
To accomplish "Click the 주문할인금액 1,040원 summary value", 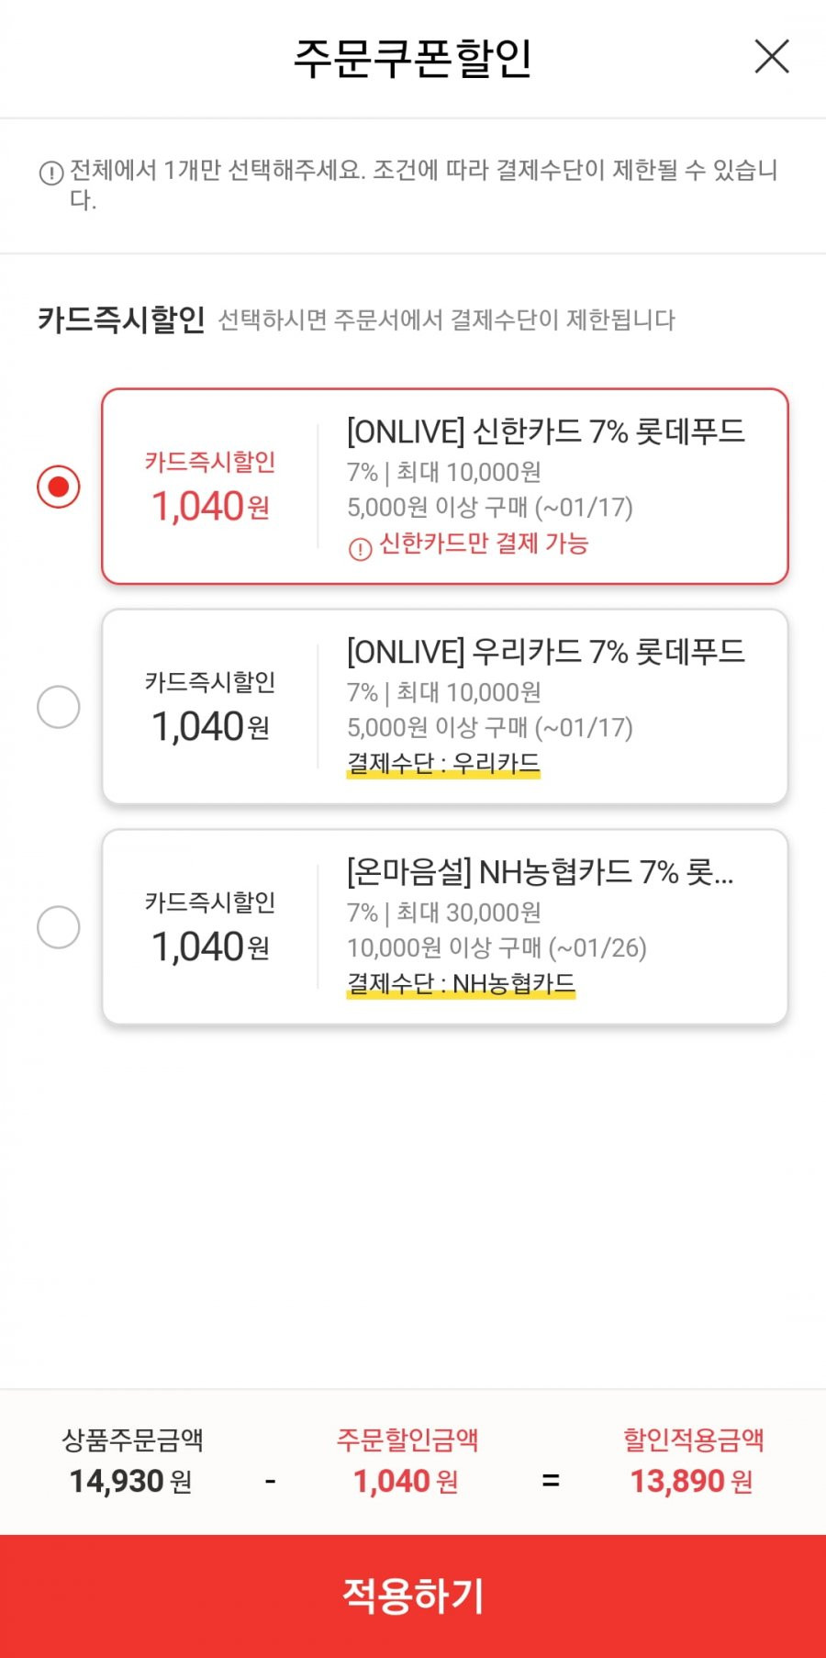I will tap(406, 1481).
